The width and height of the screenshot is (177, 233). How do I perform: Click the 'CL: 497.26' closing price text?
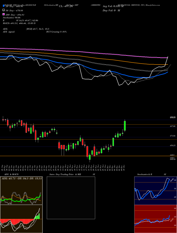[66, 6]
